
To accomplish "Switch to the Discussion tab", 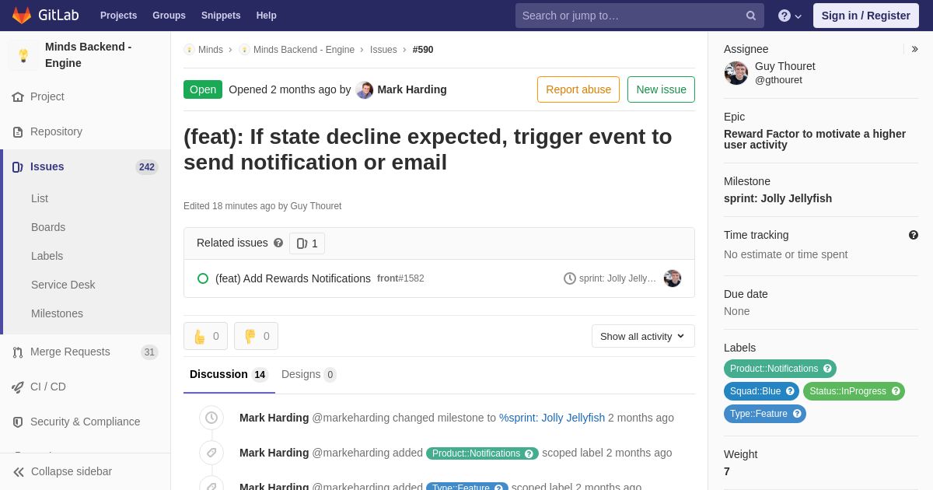I will click(229, 375).
